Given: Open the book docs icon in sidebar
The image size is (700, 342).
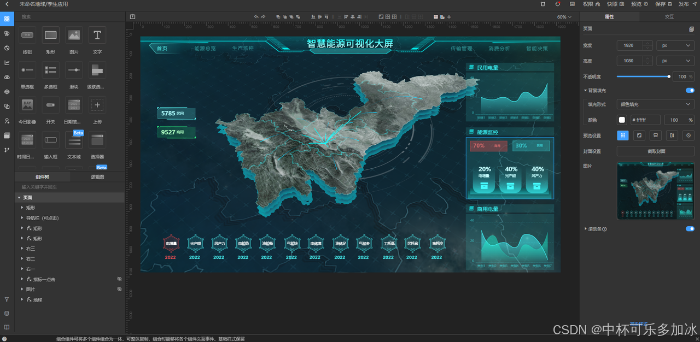Looking at the screenshot, I should click(7, 327).
